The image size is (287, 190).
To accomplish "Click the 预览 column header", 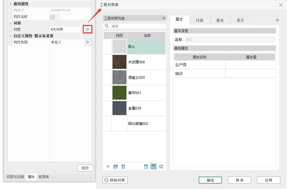I will click(x=119, y=35).
